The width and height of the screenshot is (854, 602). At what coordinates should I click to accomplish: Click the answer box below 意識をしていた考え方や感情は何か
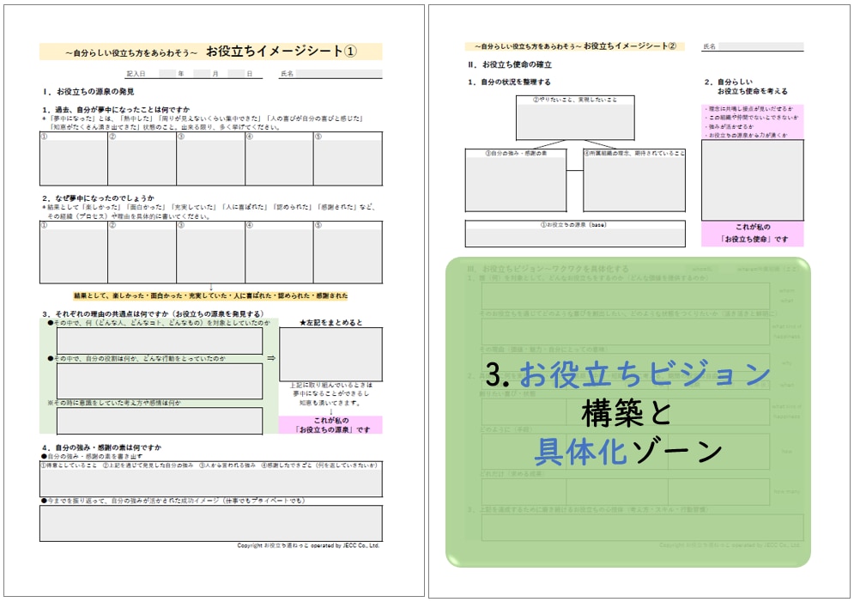(x=160, y=421)
